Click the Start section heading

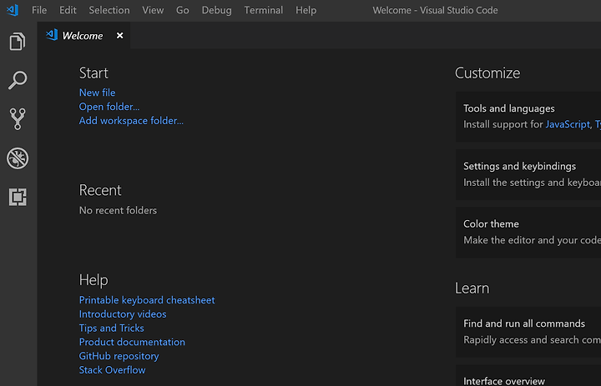[93, 73]
